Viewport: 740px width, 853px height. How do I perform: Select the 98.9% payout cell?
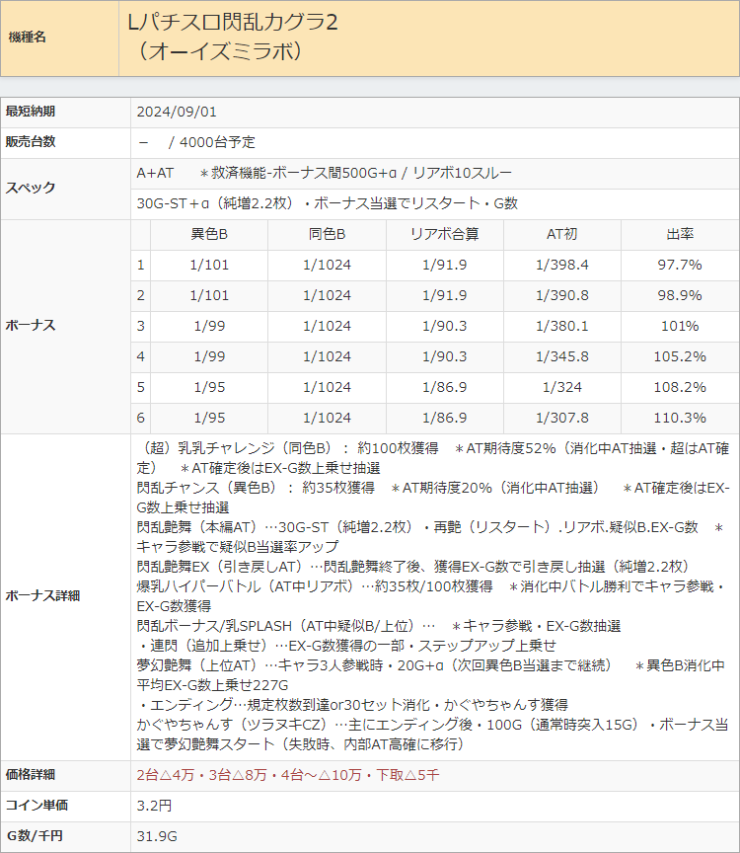pos(680,295)
